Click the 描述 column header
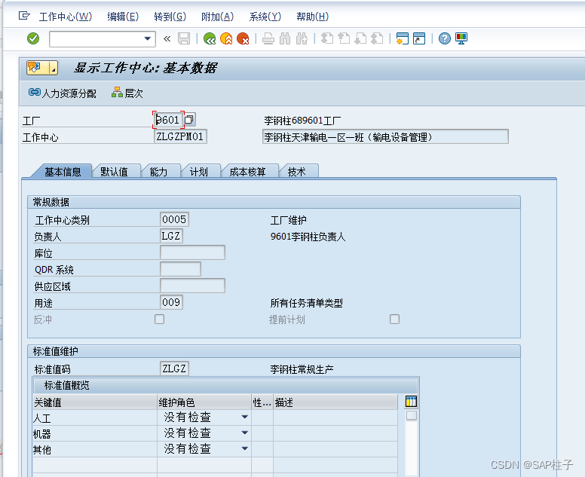The image size is (585, 477). (335, 402)
